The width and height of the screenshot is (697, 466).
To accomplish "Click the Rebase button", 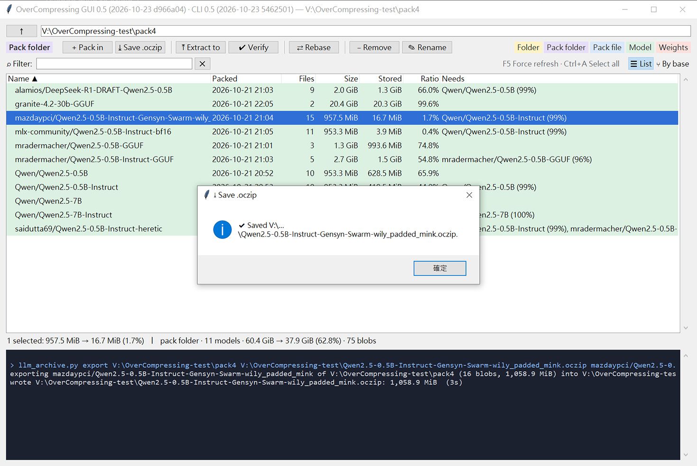I will [314, 47].
